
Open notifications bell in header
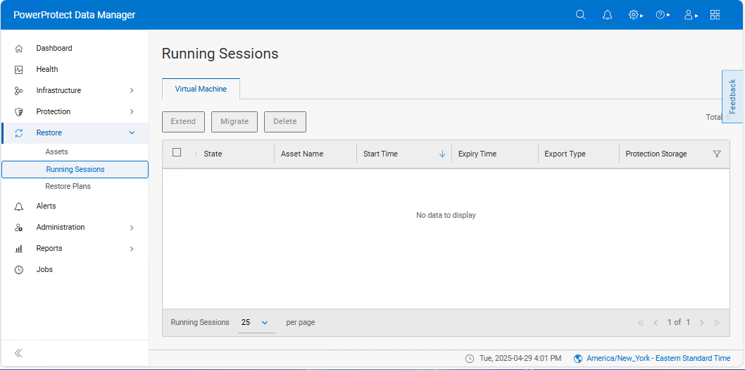pos(607,15)
